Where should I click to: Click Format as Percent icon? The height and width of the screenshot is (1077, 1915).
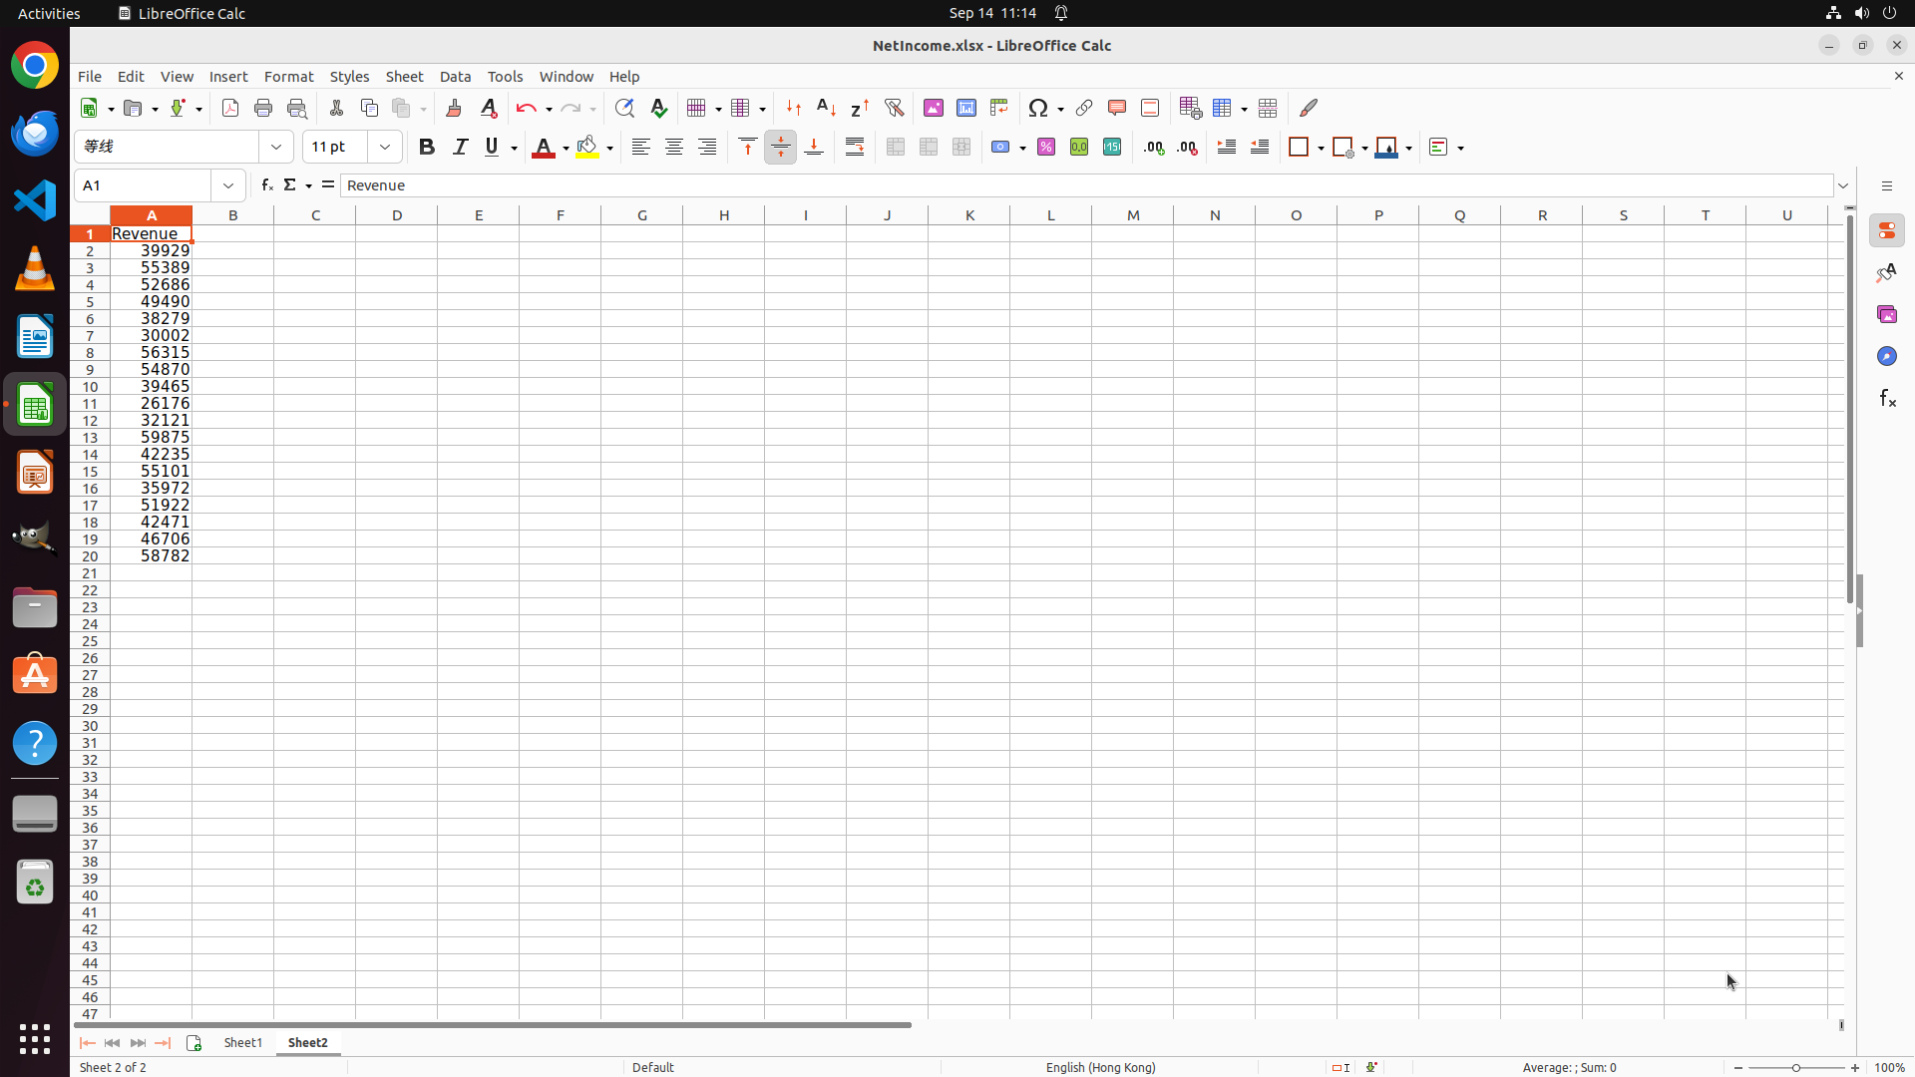1046,148
